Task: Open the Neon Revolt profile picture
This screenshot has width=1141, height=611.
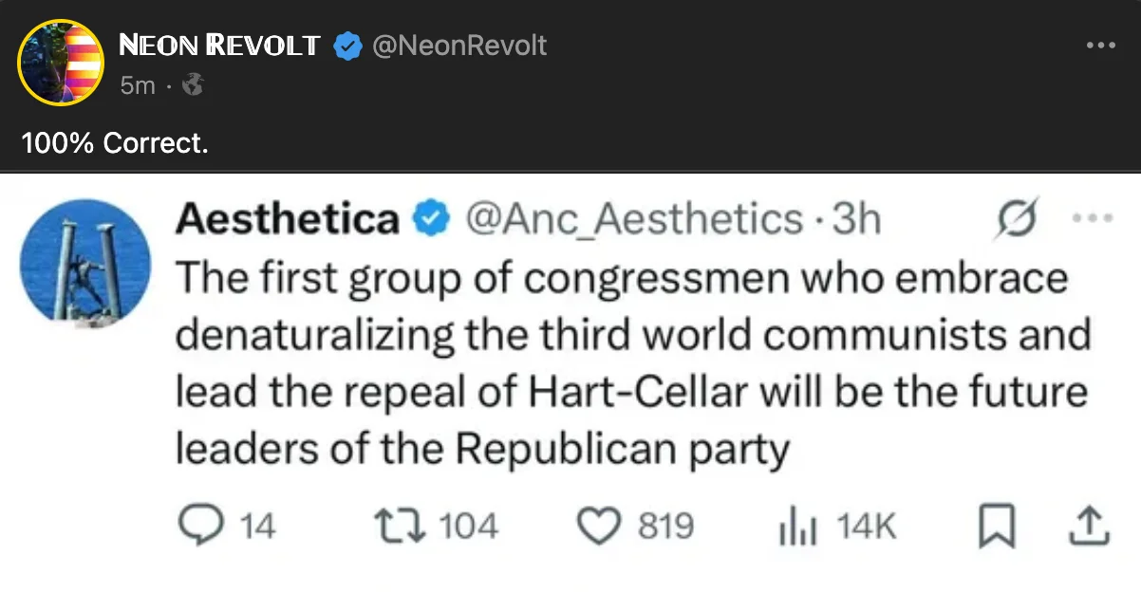Action: [x=61, y=63]
